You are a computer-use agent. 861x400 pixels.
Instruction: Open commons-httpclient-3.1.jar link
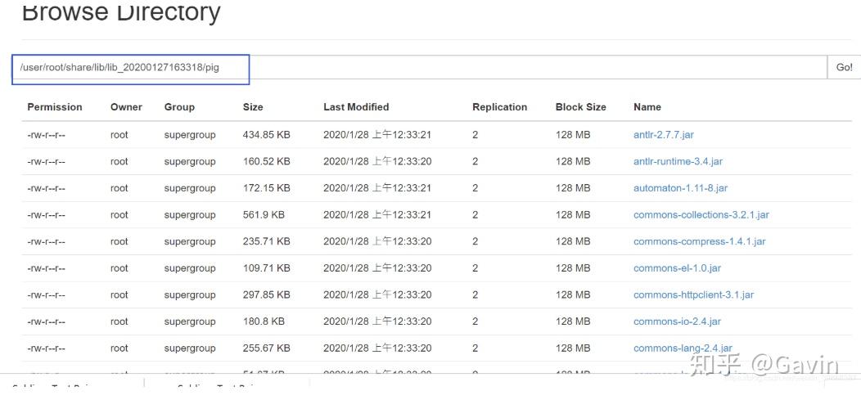[x=693, y=294]
